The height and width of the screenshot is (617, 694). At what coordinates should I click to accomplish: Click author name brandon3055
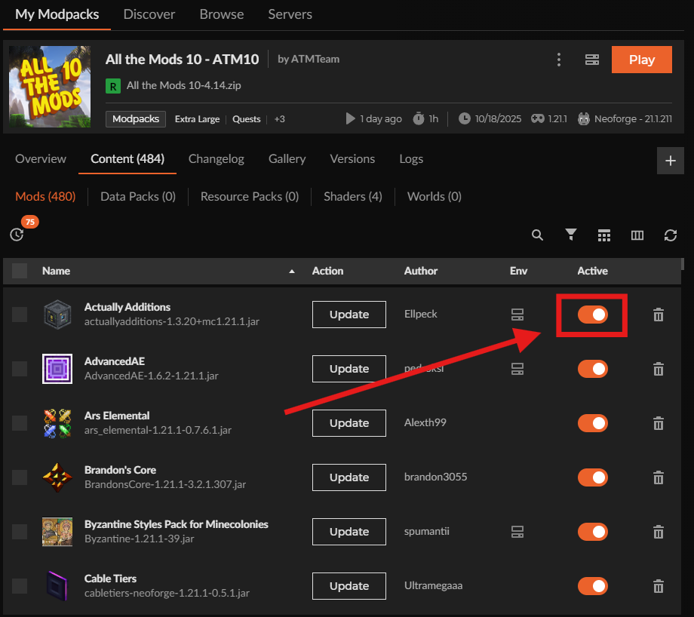[435, 477]
